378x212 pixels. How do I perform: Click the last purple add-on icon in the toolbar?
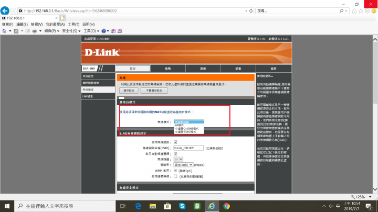click(120, 31)
